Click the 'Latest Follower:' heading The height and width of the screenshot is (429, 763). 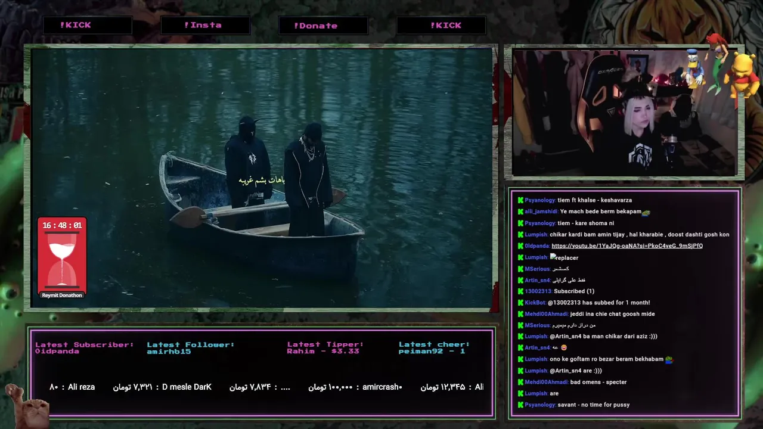[x=191, y=344]
